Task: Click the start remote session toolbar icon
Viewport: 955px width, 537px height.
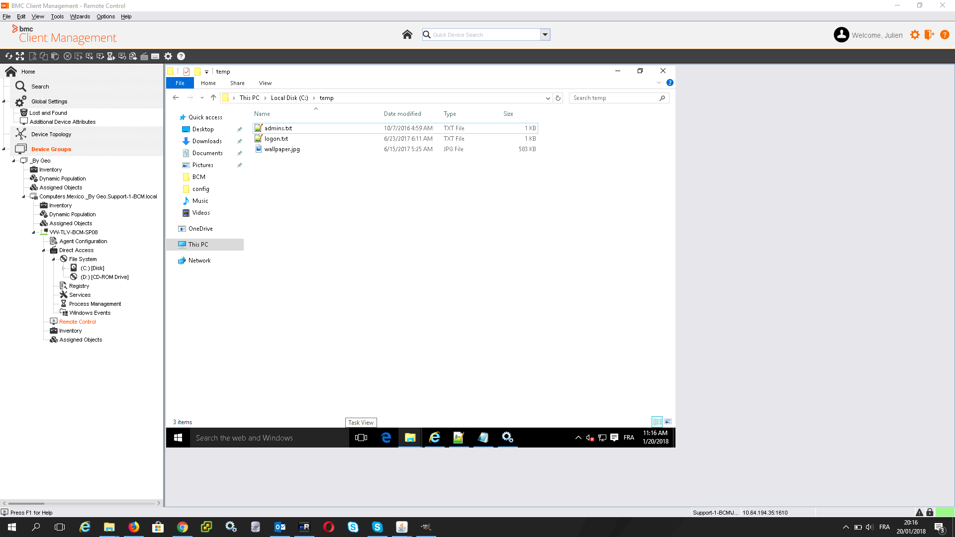Action: [78, 56]
